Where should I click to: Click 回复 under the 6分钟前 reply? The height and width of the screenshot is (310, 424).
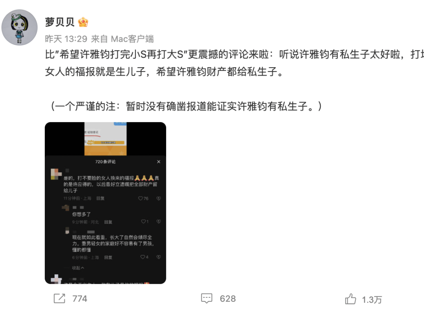coord(108,257)
